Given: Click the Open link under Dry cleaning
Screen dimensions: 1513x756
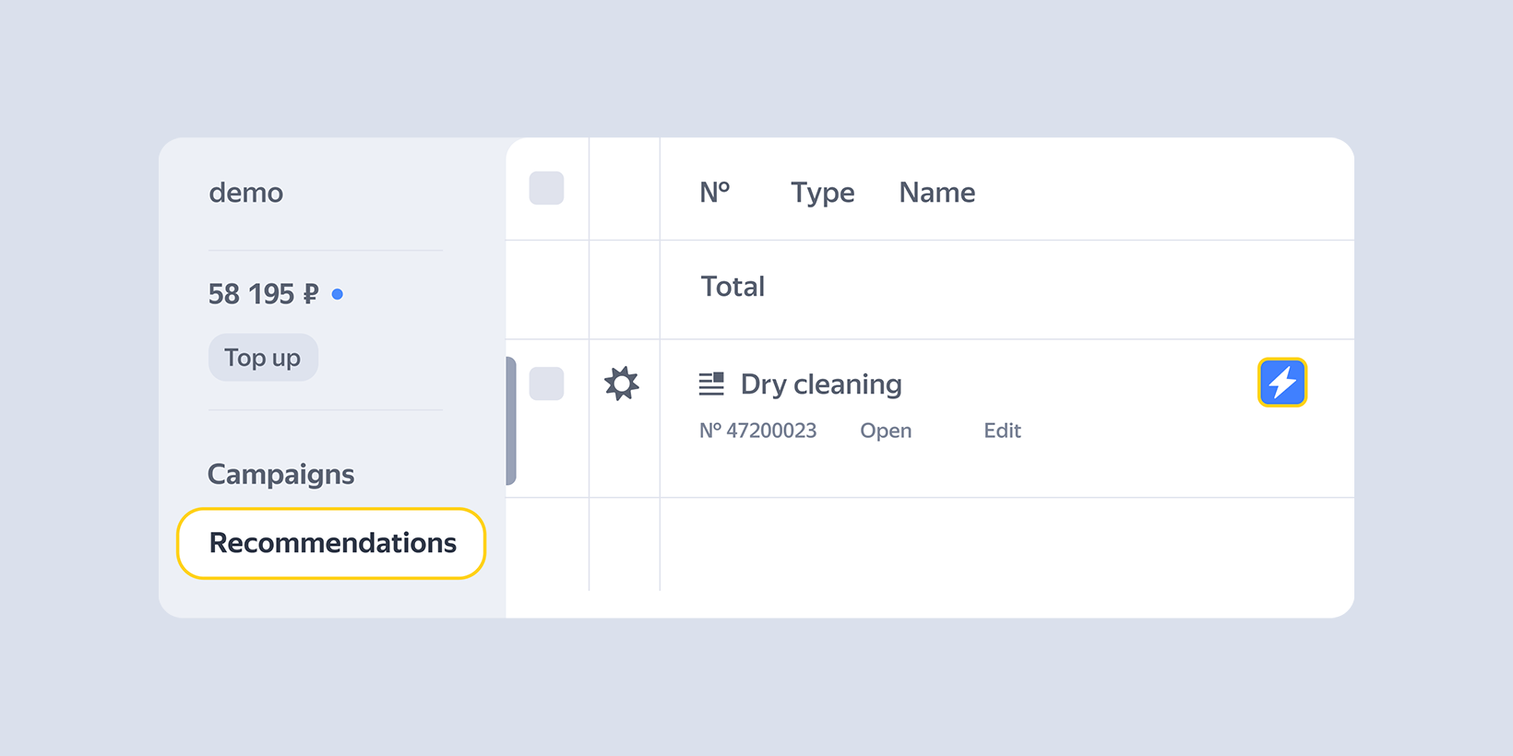Looking at the screenshot, I should point(886,431).
